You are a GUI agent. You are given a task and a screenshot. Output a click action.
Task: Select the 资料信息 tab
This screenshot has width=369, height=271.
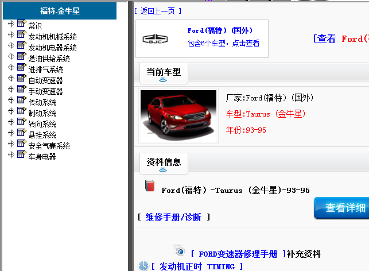coord(164,164)
